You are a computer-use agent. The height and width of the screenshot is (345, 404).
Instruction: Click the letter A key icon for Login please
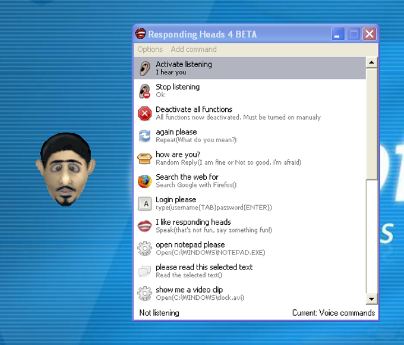tap(144, 203)
